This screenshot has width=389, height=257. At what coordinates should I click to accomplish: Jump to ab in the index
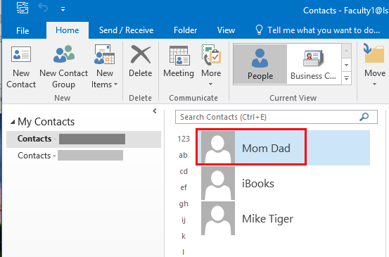183,155
